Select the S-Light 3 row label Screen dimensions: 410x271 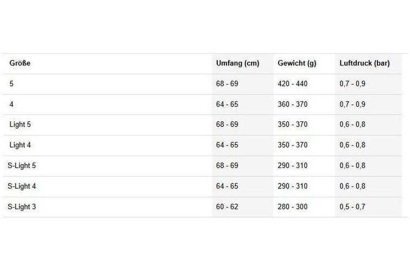point(22,207)
